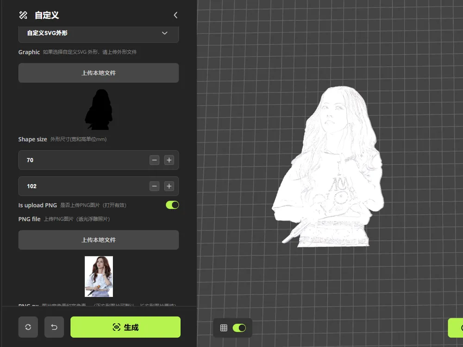Click inside the width input showing 70
The width and height of the screenshot is (463, 347).
[x=69, y=160]
